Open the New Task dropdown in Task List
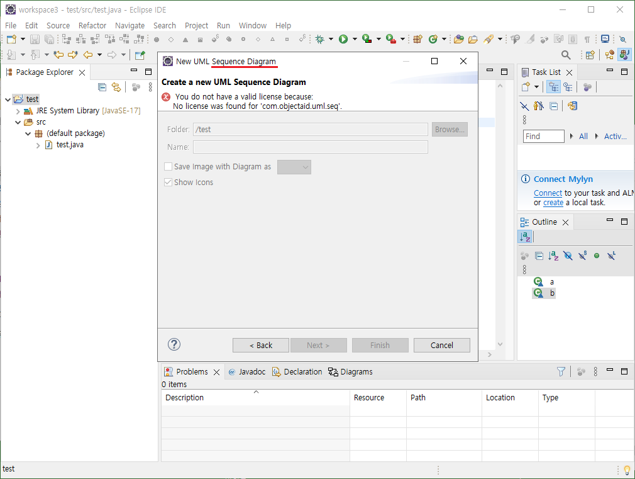 coord(536,87)
